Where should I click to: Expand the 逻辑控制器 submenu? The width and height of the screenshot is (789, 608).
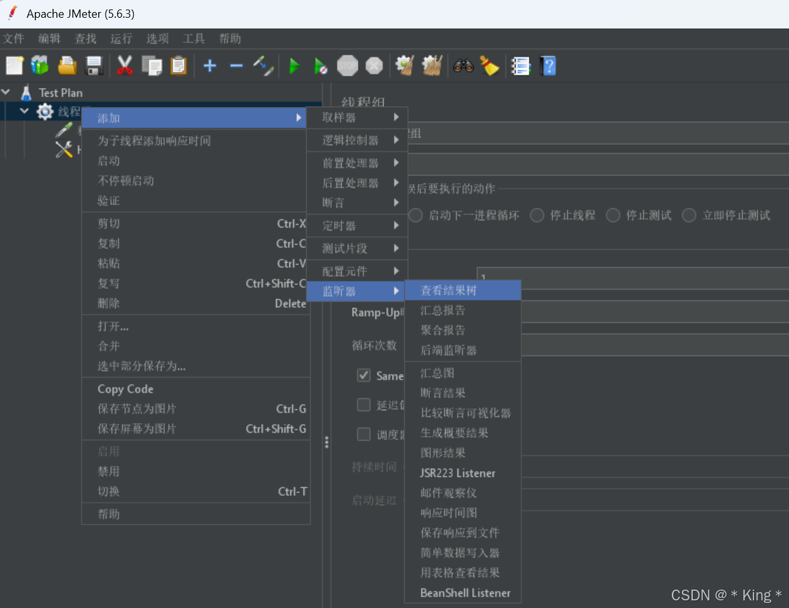357,140
